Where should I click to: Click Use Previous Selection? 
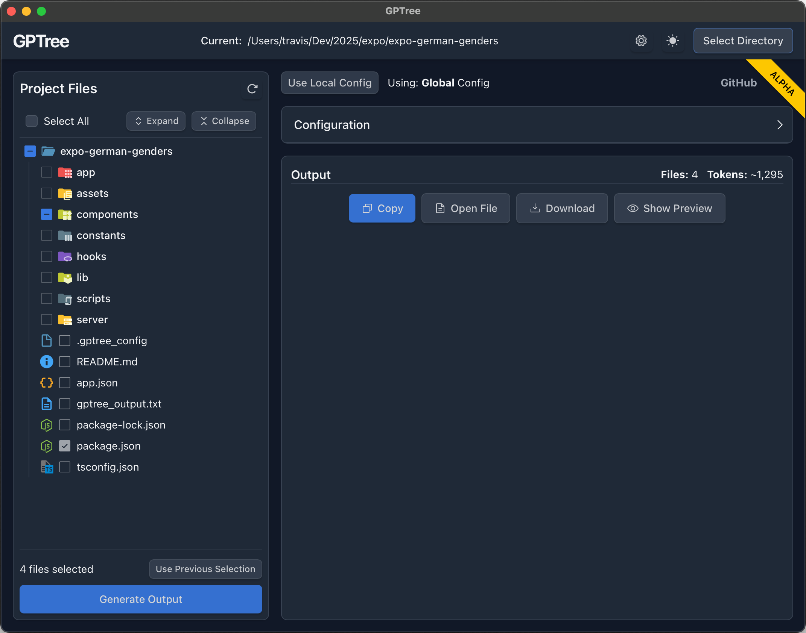pyautogui.click(x=205, y=569)
